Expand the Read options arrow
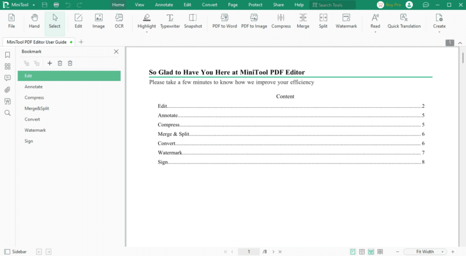This screenshot has height=256, width=466. pos(375,32)
